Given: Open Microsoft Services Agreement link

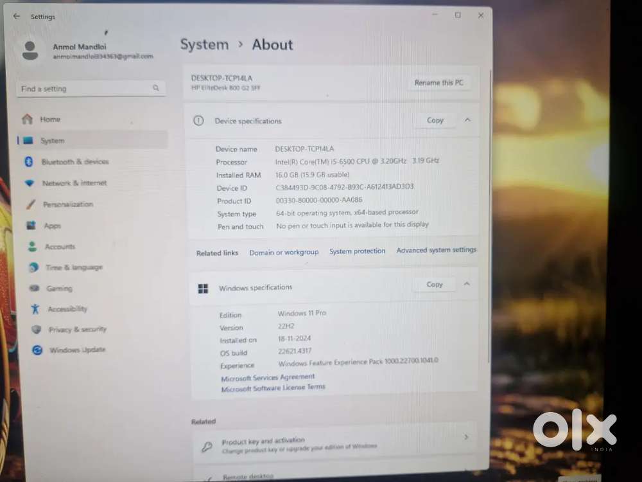Looking at the screenshot, I should pos(268,378).
